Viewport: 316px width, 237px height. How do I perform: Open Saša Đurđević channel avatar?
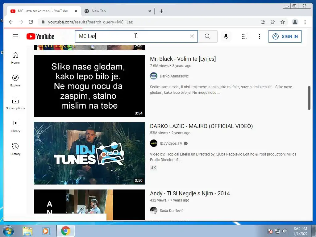tap(154, 210)
